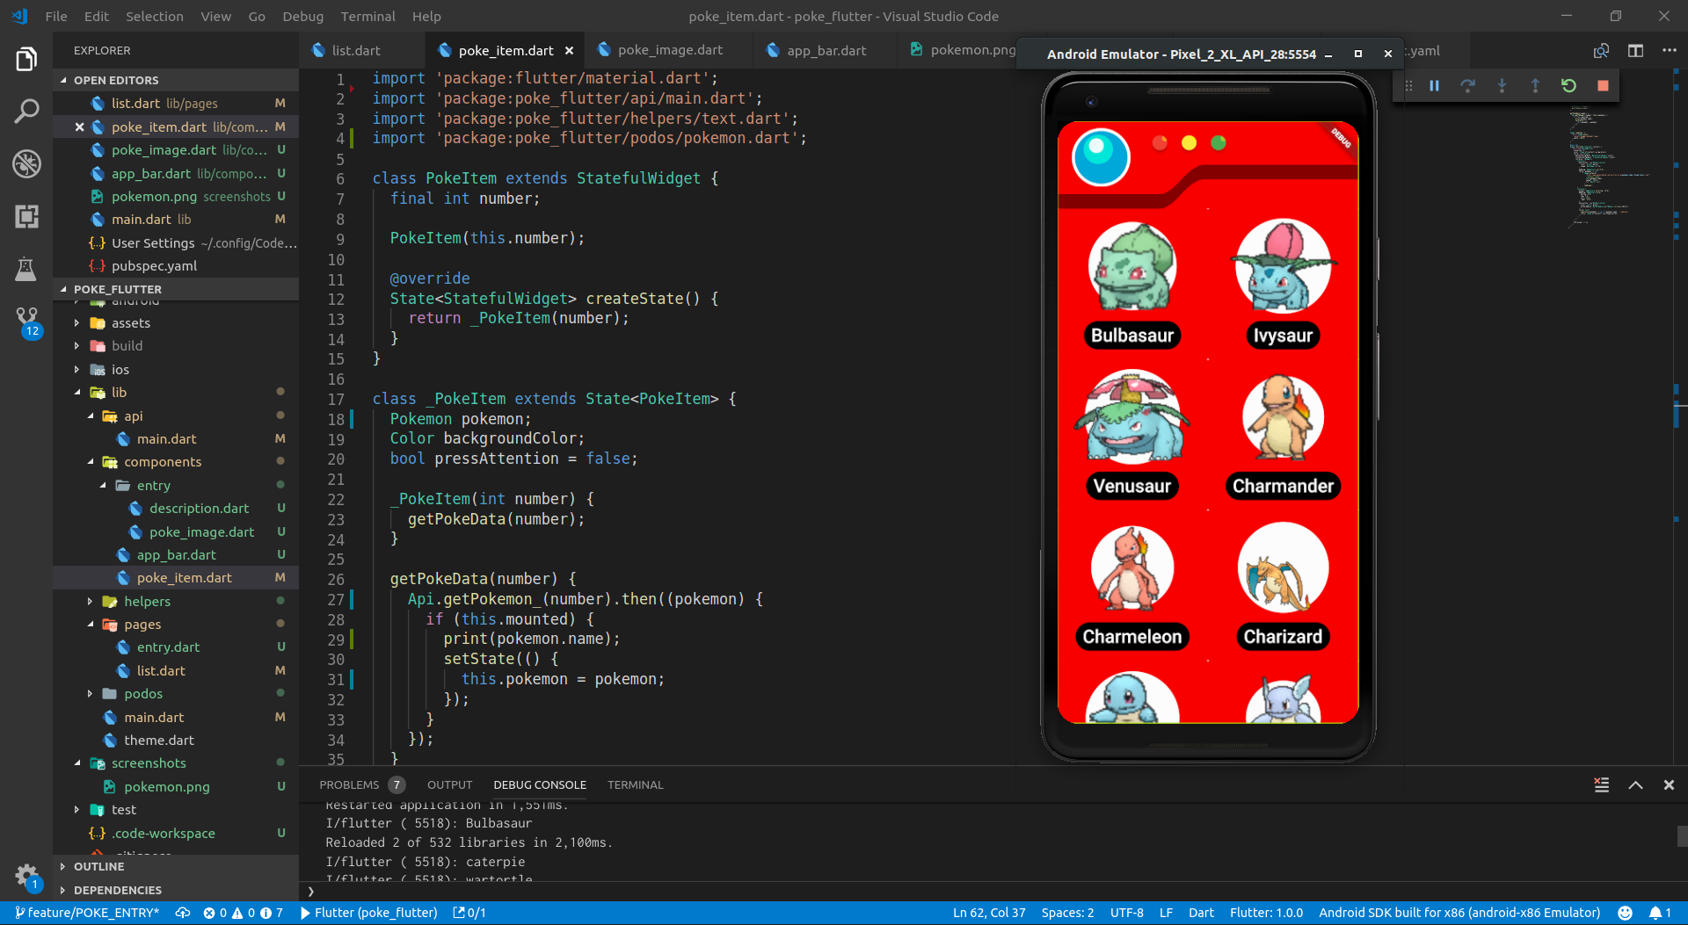The width and height of the screenshot is (1688, 925).
Task: Close the poke_item.dart editor tab
Action: click(570, 51)
